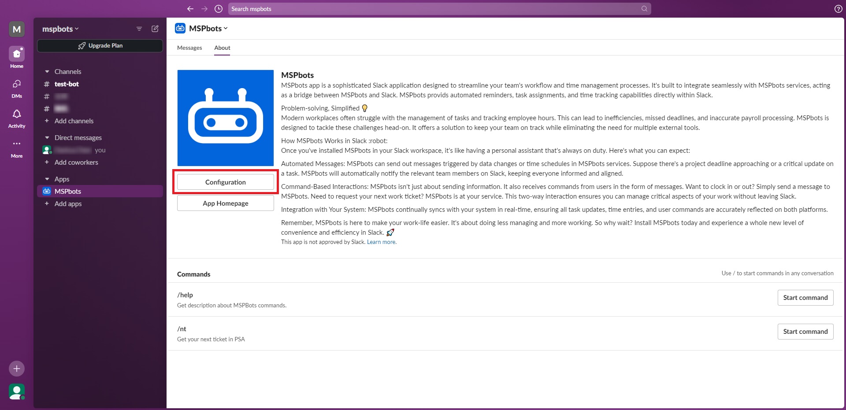Screen dimensions: 846x410
Task: Click the history clock icon
Action: tap(219, 9)
